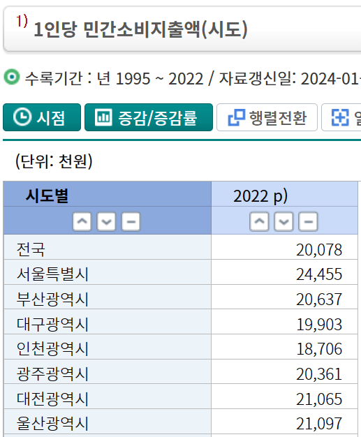Screen dimensions: 361x437
Task: Select the 부산광역시 row label
Action: point(52,299)
